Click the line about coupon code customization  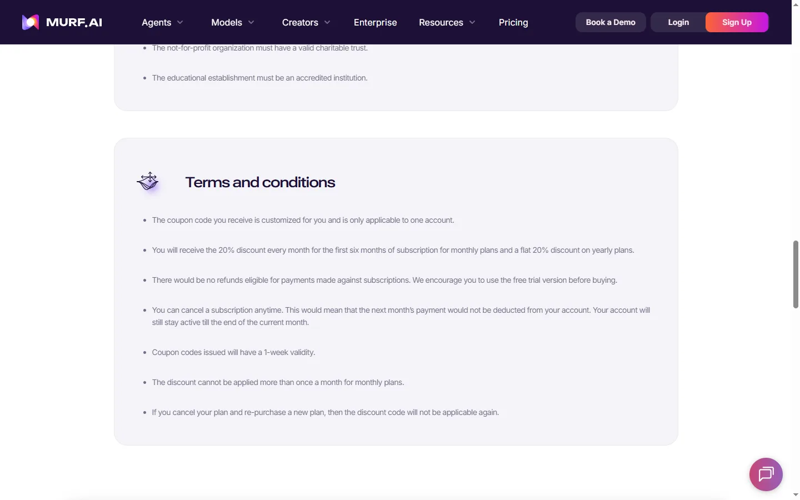pos(303,220)
